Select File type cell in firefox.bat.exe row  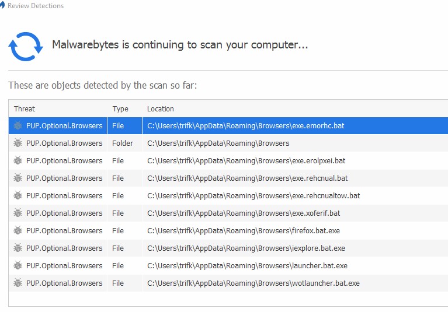click(118, 230)
